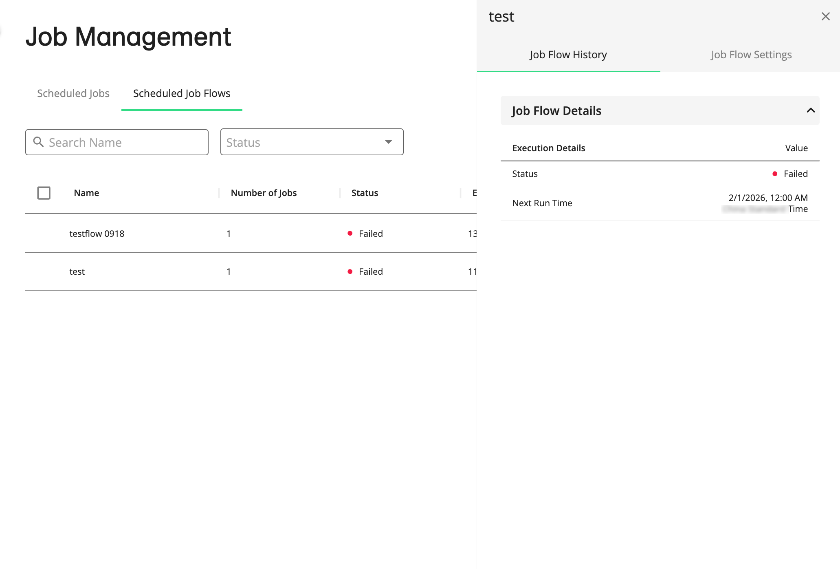Switch to the Scheduled Jobs tab
Viewport: 840px width, 569px height.
[x=73, y=93]
